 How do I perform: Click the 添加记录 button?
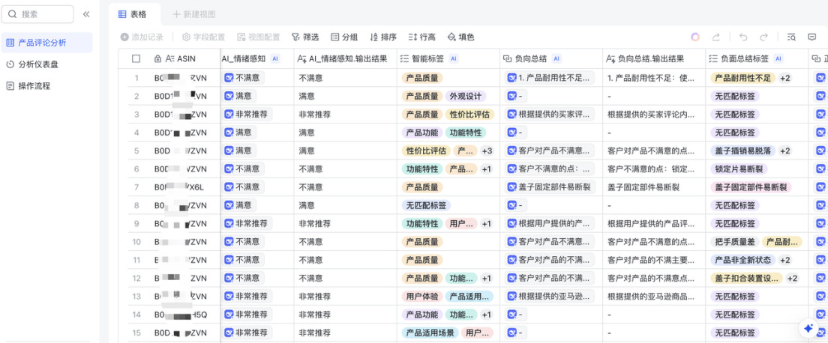pyautogui.click(x=142, y=37)
